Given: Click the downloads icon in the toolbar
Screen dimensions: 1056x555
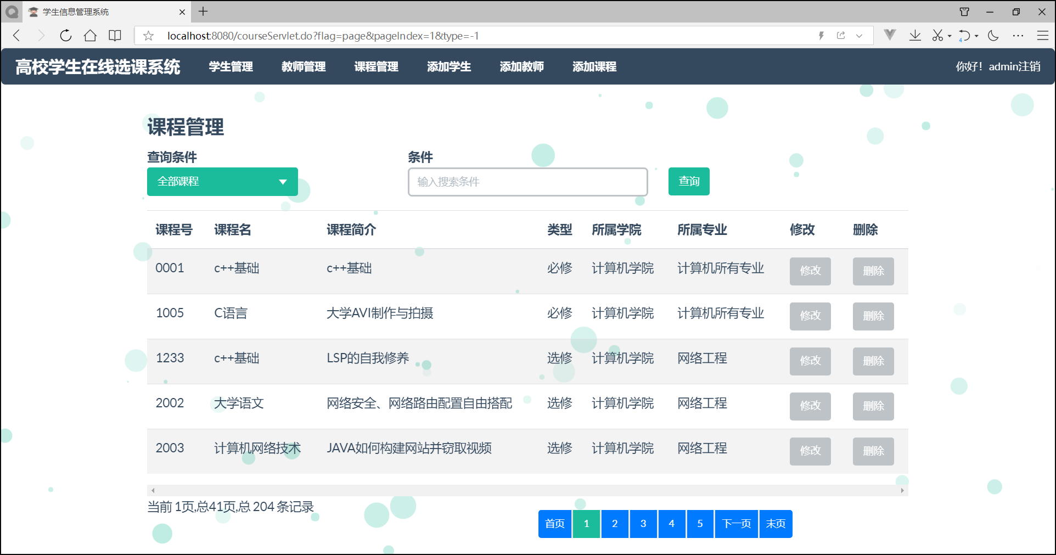Looking at the screenshot, I should point(915,35).
